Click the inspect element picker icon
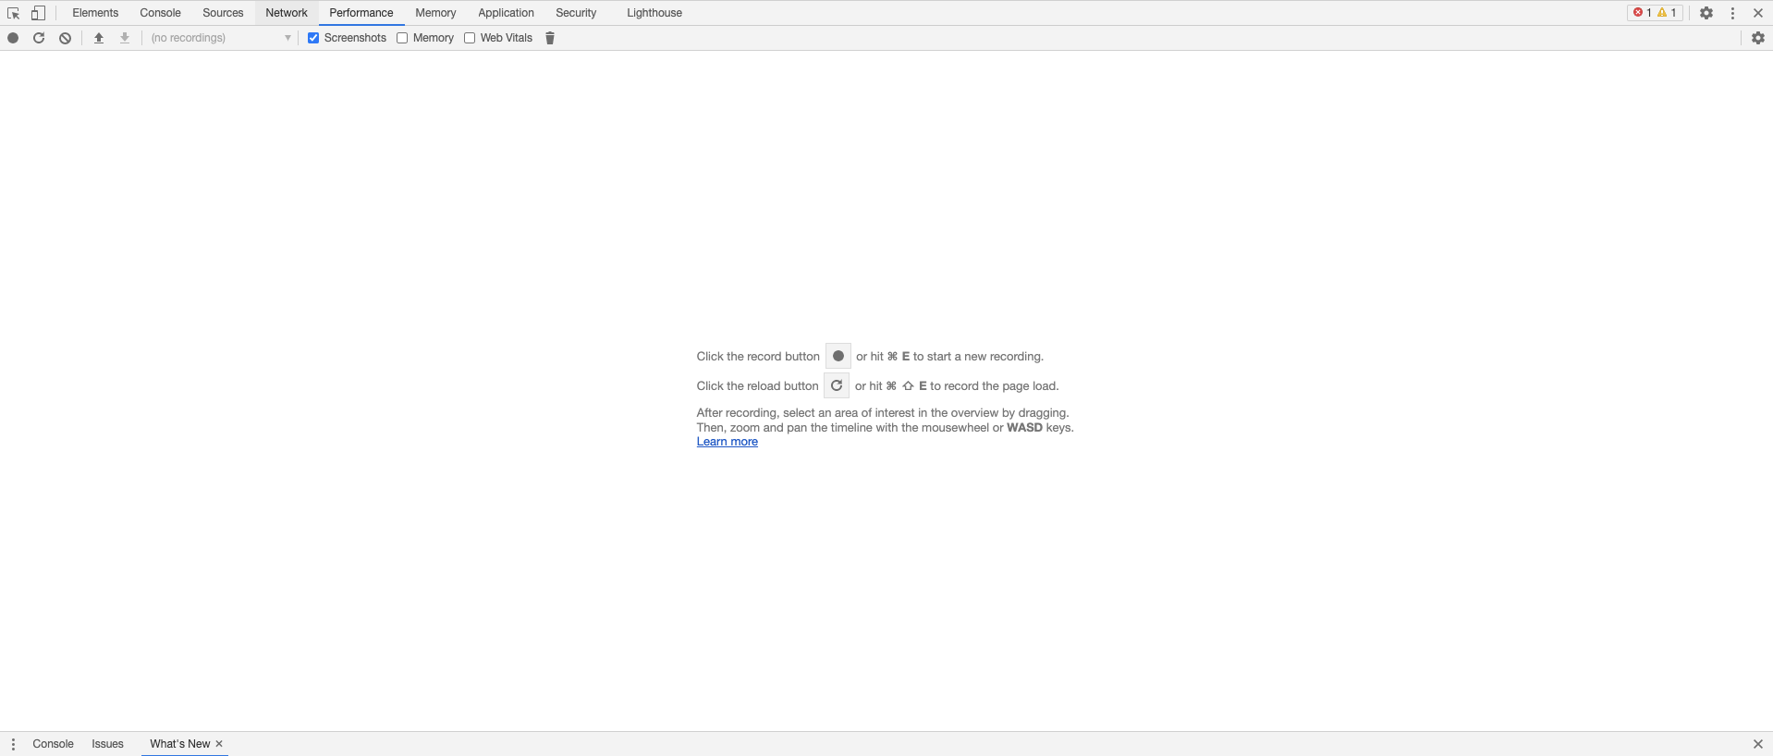The image size is (1773, 756). point(13,13)
